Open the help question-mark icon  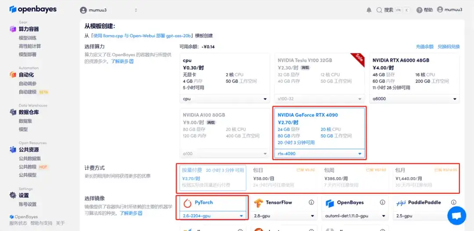coord(419,10)
